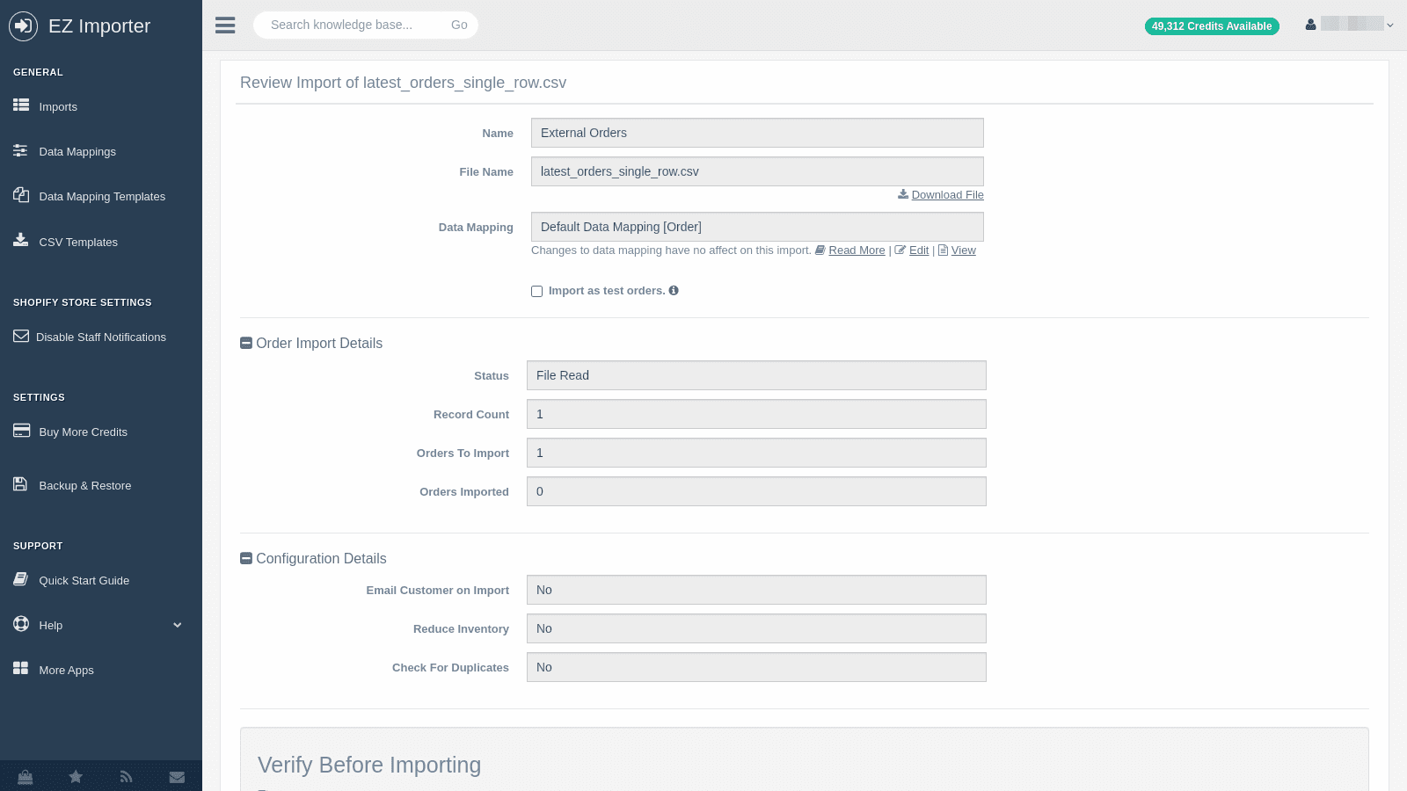Click the 49,312 Credits Available badge
Image resolution: width=1407 pixels, height=791 pixels.
coord(1212,26)
